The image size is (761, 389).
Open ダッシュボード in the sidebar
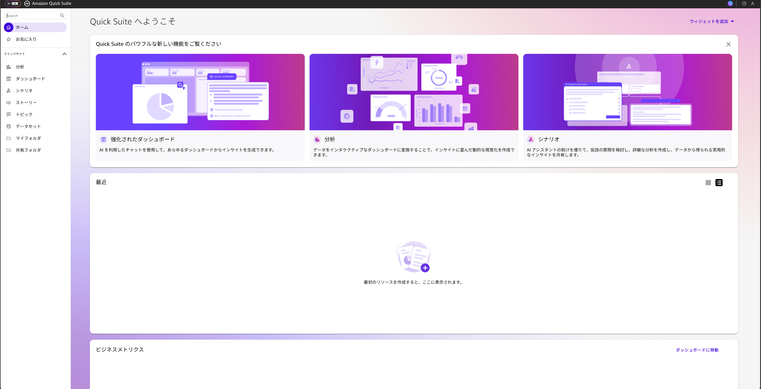(x=30, y=79)
